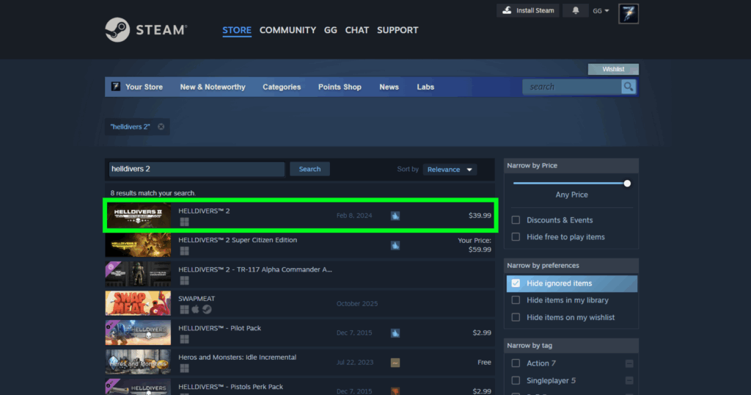
Task: Click the Install Steam button
Action: 528,10
